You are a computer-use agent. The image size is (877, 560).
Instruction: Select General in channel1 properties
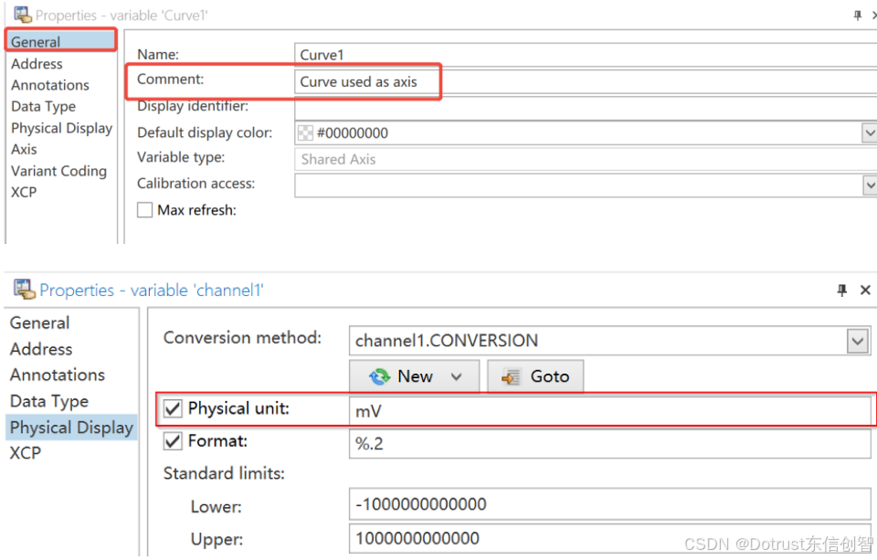click(39, 322)
